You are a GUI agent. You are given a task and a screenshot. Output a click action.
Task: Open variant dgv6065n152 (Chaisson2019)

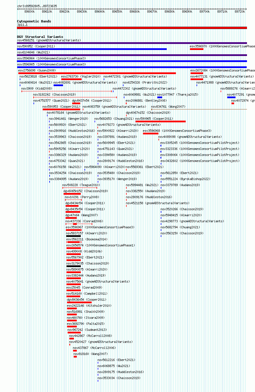[x=86, y=191]
